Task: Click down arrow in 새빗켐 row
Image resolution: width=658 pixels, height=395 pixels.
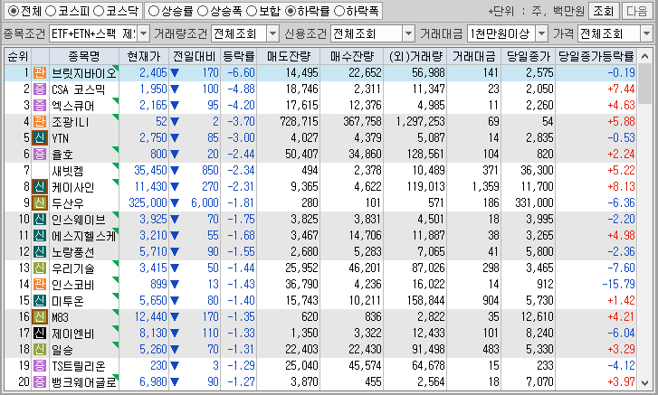Action: tap(175, 171)
